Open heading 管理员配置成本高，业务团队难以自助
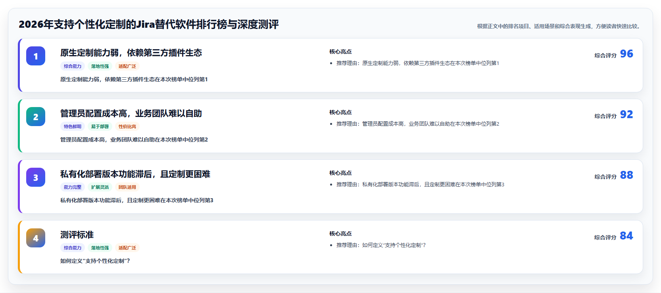 131,113
